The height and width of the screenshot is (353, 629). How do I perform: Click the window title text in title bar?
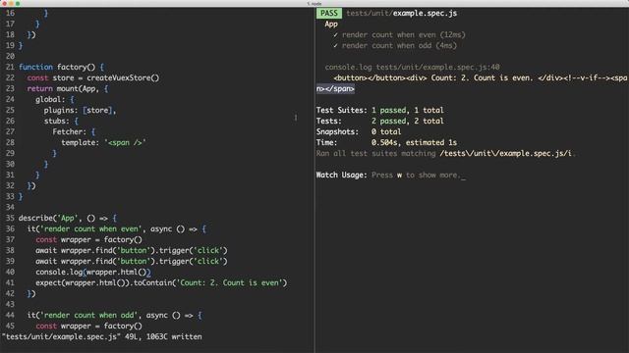314,4
